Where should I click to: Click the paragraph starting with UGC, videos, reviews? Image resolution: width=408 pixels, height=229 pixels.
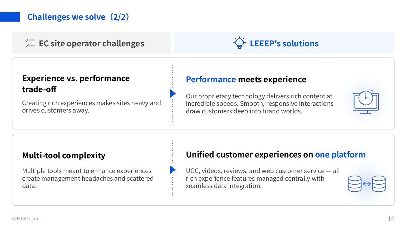pyautogui.click(x=263, y=178)
